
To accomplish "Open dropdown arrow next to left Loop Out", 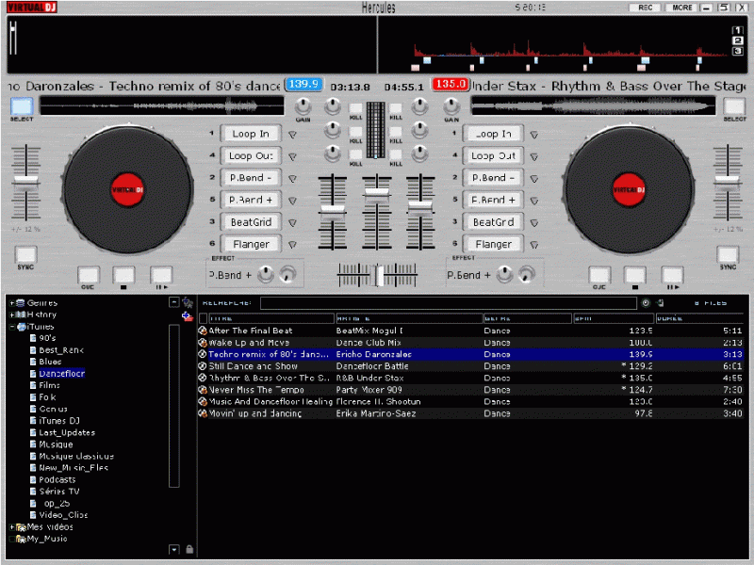I will [292, 156].
